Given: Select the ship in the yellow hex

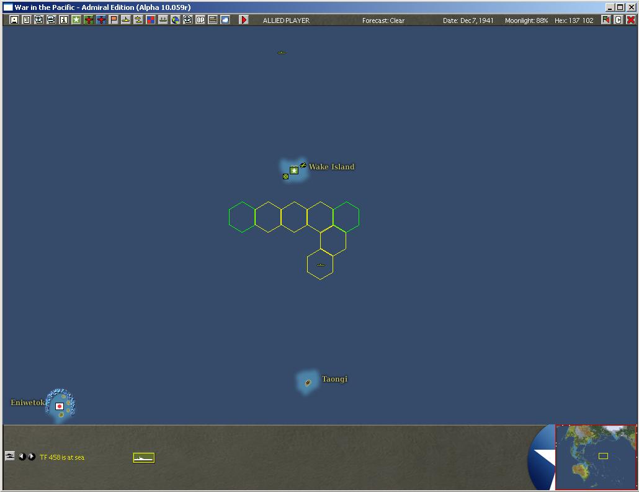Looking at the screenshot, I should click(x=321, y=265).
